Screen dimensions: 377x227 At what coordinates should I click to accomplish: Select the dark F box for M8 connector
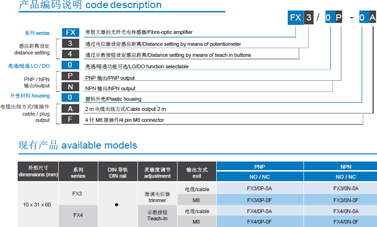coord(70,119)
